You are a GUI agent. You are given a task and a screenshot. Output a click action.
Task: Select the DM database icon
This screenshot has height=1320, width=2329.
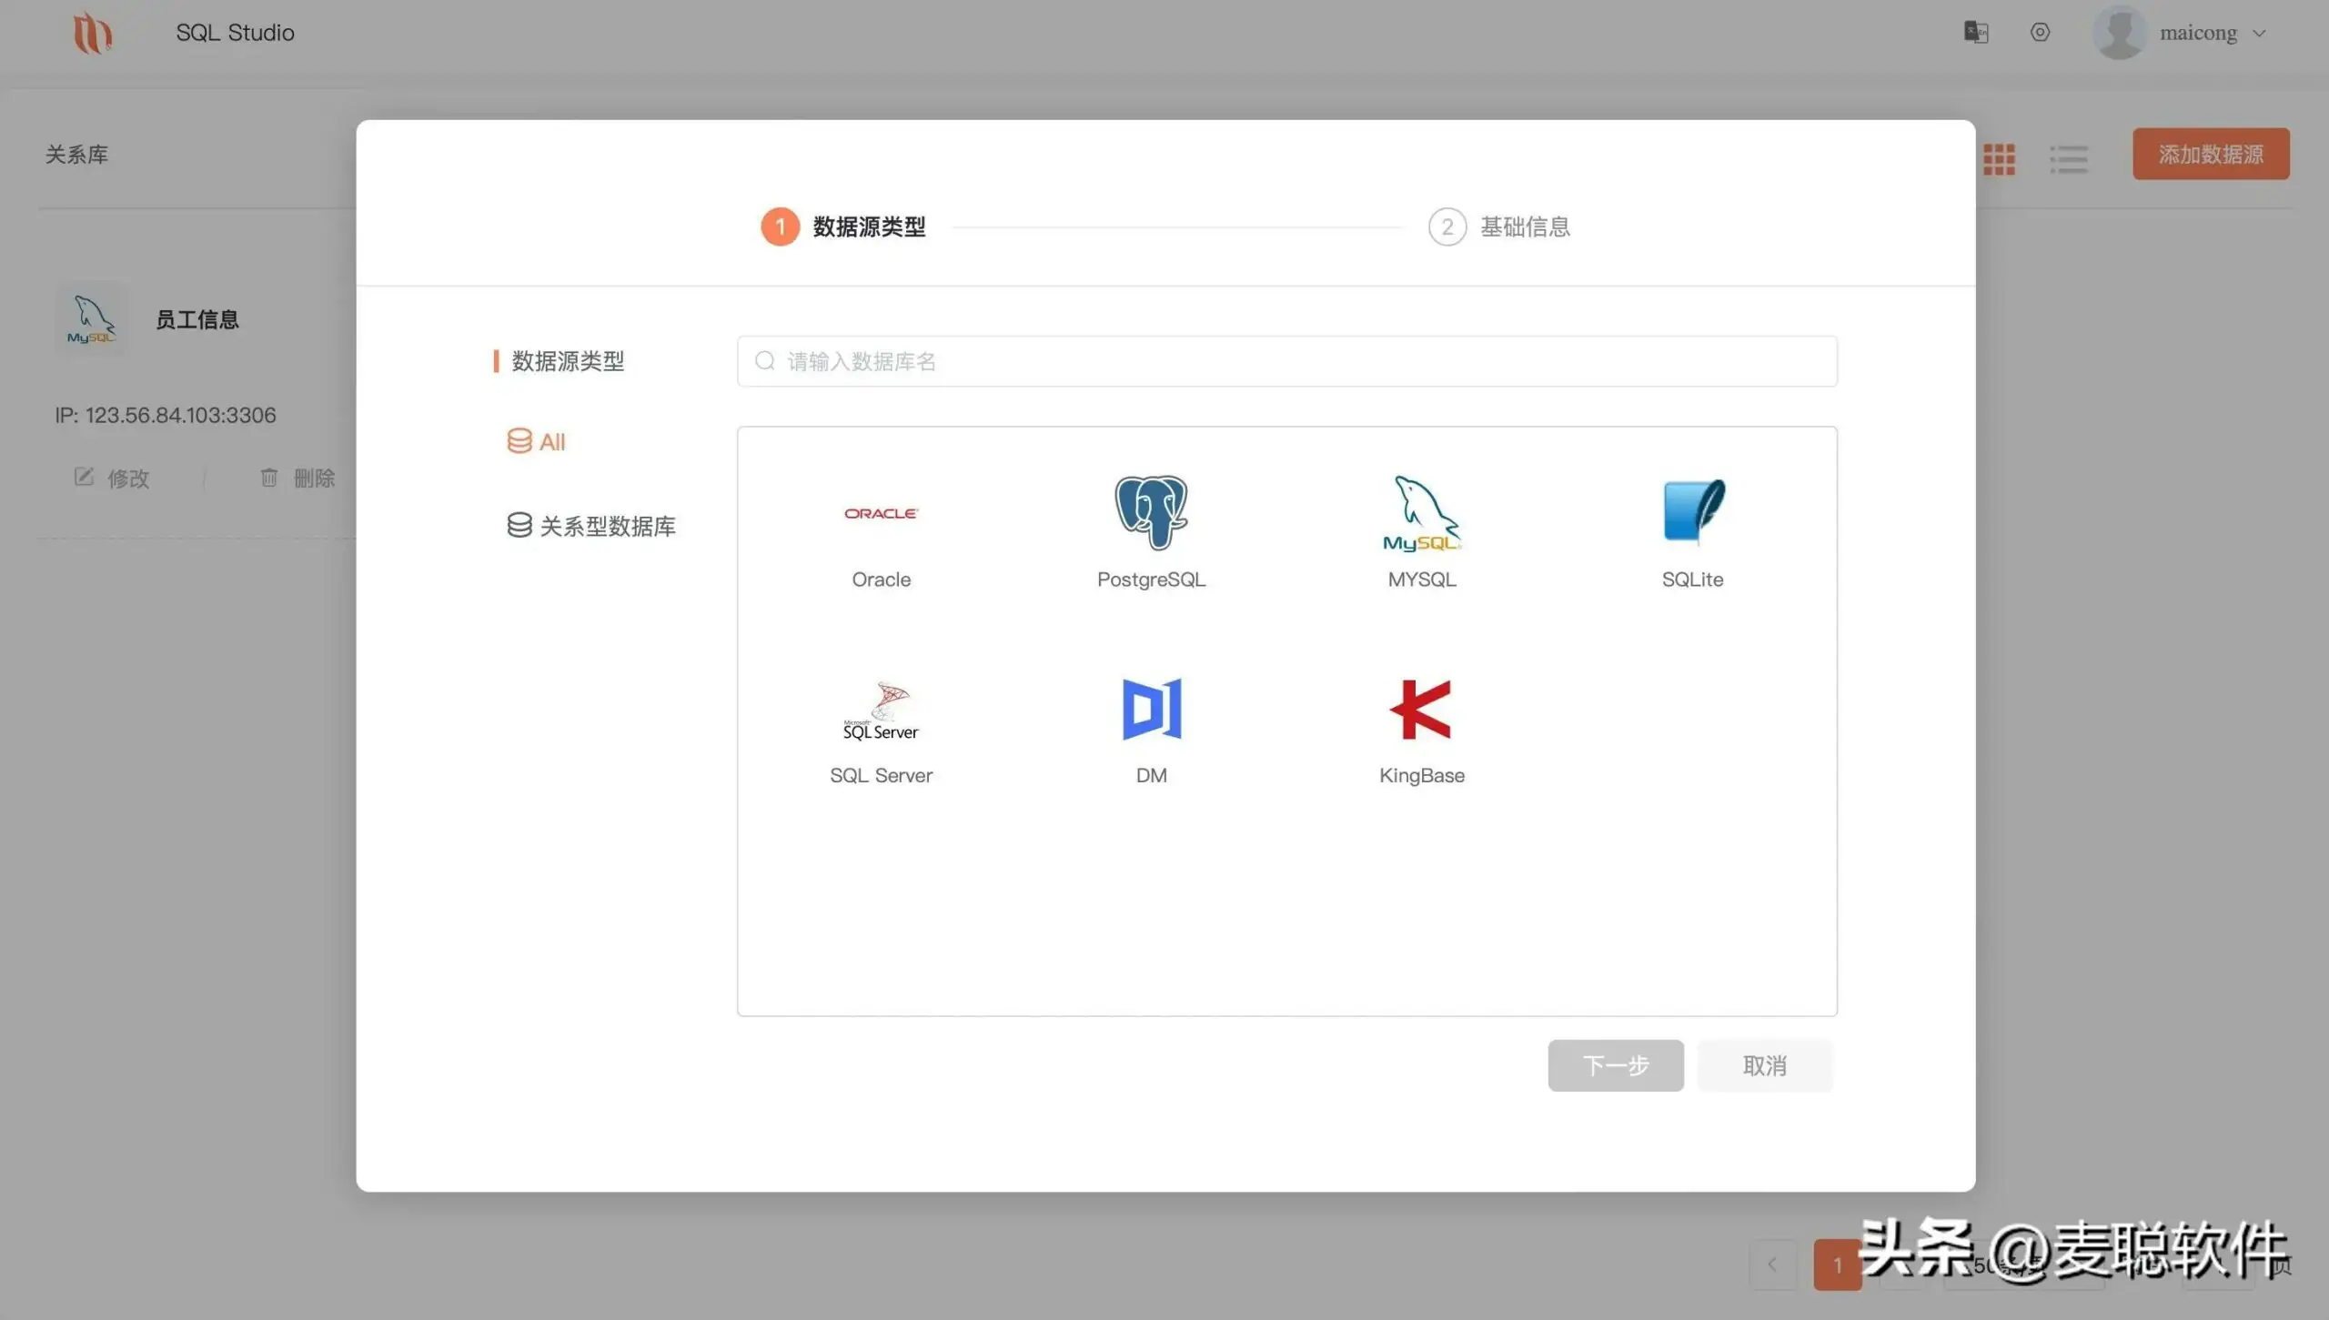[x=1150, y=710]
